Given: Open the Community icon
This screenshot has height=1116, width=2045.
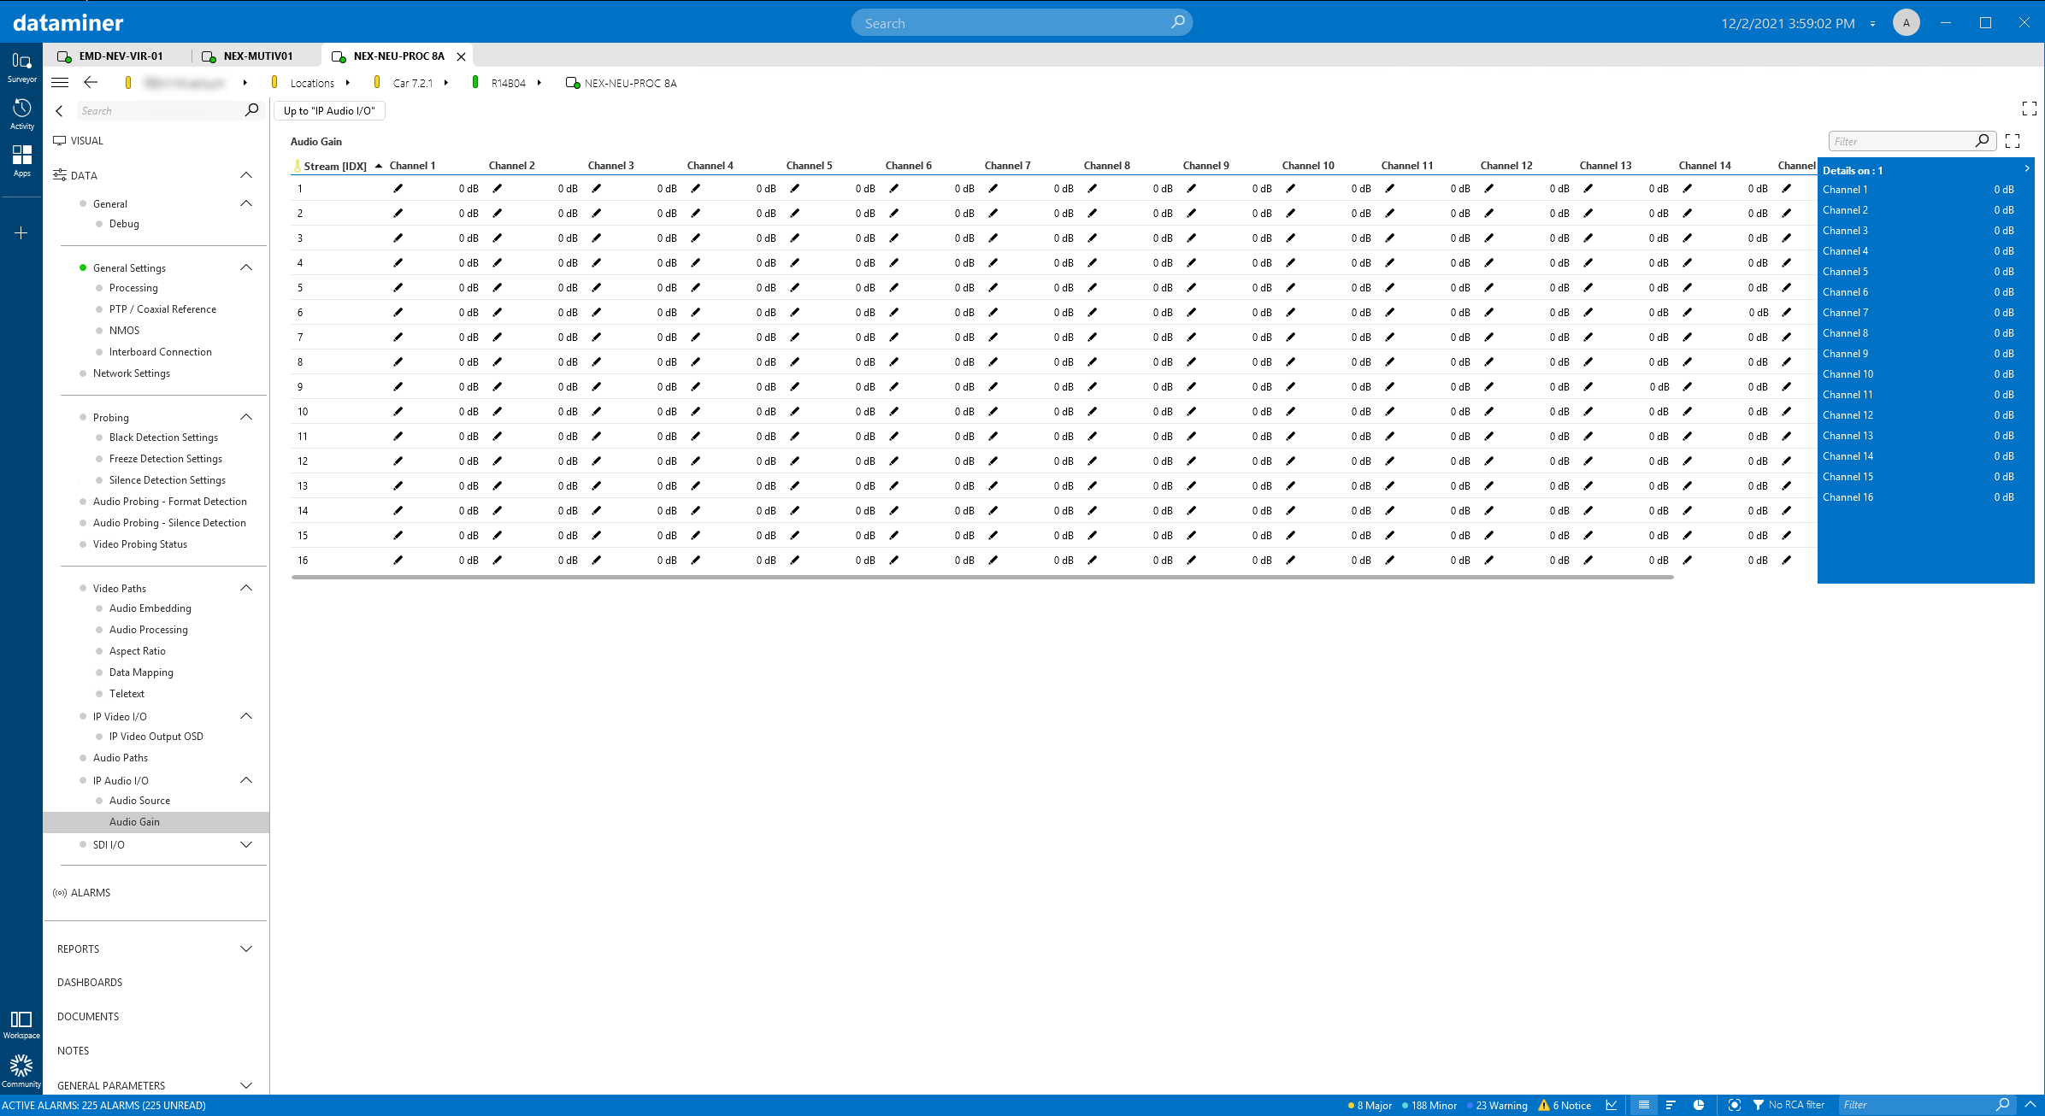Looking at the screenshot, I should [21, 1072].
